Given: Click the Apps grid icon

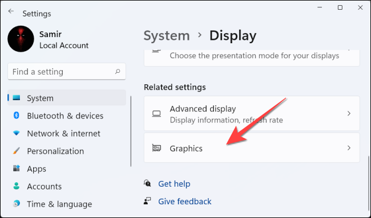Looking at the screenshot, I should [17, 168].
